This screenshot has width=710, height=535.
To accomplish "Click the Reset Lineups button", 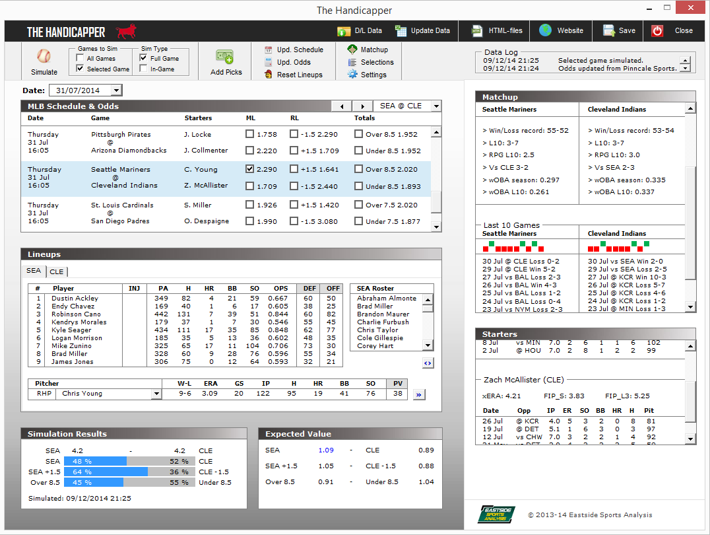I will point(300,75).
